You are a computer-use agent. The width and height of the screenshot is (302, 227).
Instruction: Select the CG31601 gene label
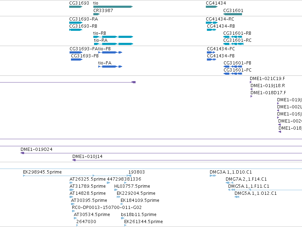(233, 11)
